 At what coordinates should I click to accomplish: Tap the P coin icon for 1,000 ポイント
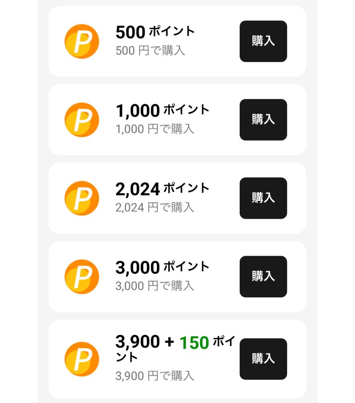(x=81, y=120)
